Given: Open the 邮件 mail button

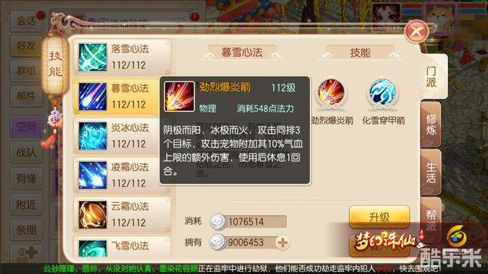Looking at the screenshot, I should [x=26, y=96].
